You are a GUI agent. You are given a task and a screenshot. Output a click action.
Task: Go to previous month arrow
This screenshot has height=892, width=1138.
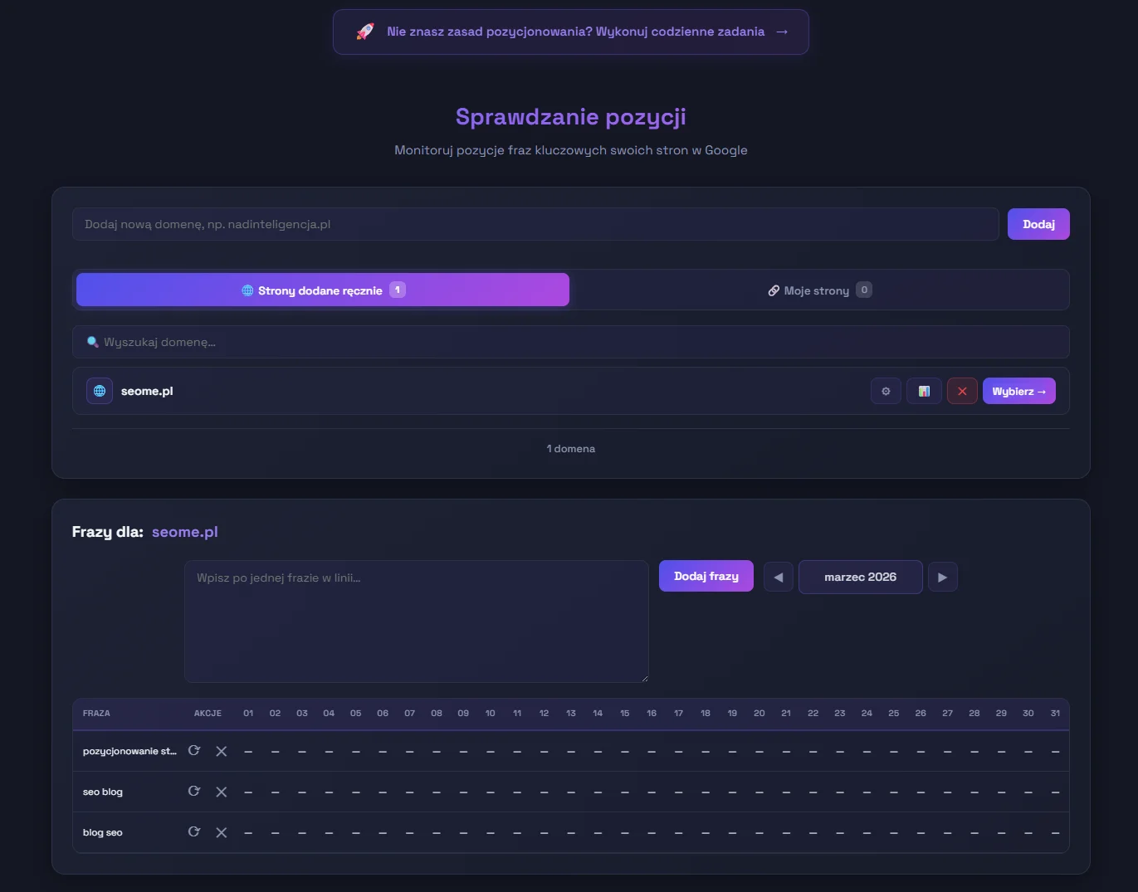click(x=778, y=577)
